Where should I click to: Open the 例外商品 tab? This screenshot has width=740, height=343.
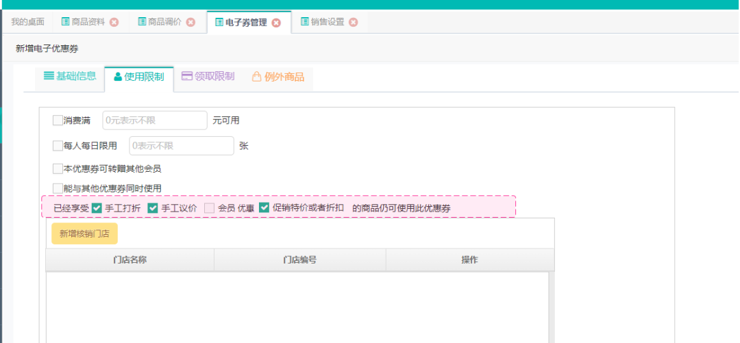pos(277,77)
